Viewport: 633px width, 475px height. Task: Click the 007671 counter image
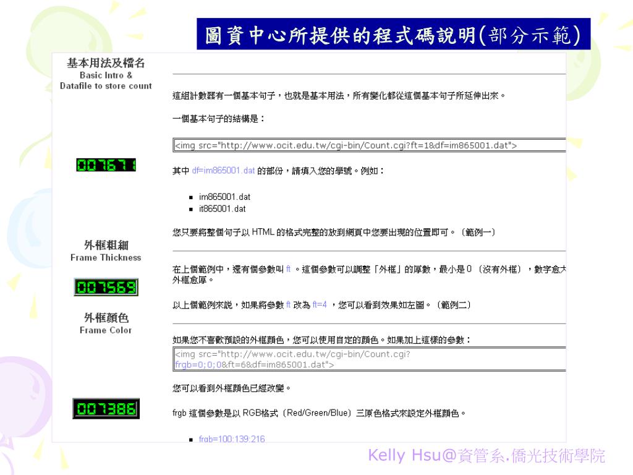point(106,165)
